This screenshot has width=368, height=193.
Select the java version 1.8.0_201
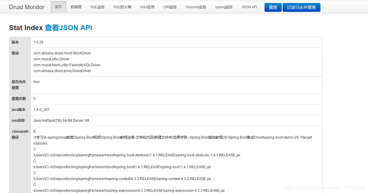pyautogui.click(x=42, y=110)
